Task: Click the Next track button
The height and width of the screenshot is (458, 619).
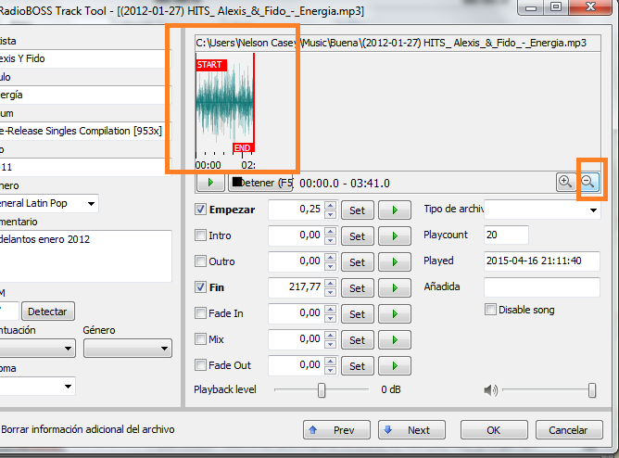Action: (409, 430)
